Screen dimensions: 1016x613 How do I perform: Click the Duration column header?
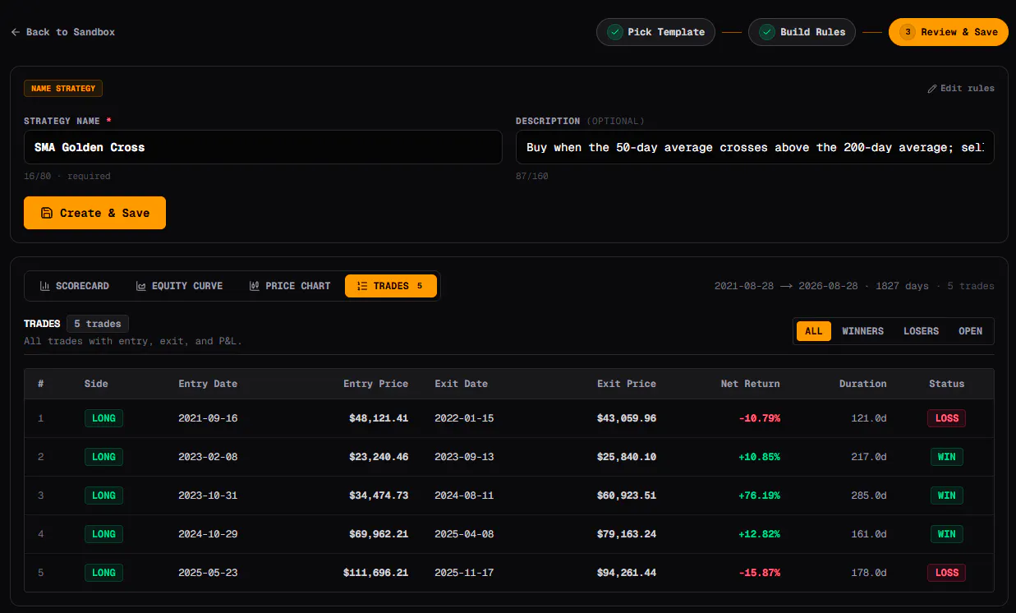click(863, 384)
